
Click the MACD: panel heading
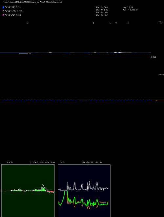pyautogui.click(x=10, y=162)
